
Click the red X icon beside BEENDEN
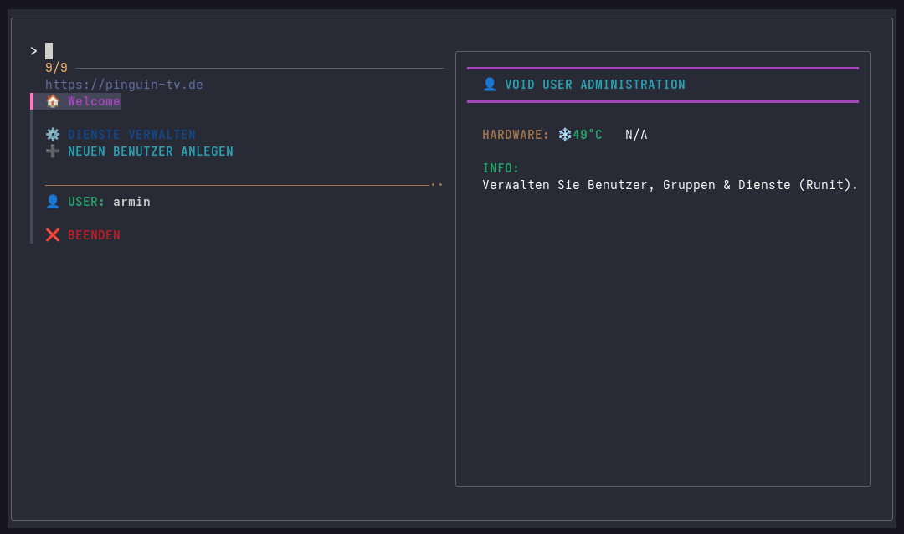click(53, 235)
